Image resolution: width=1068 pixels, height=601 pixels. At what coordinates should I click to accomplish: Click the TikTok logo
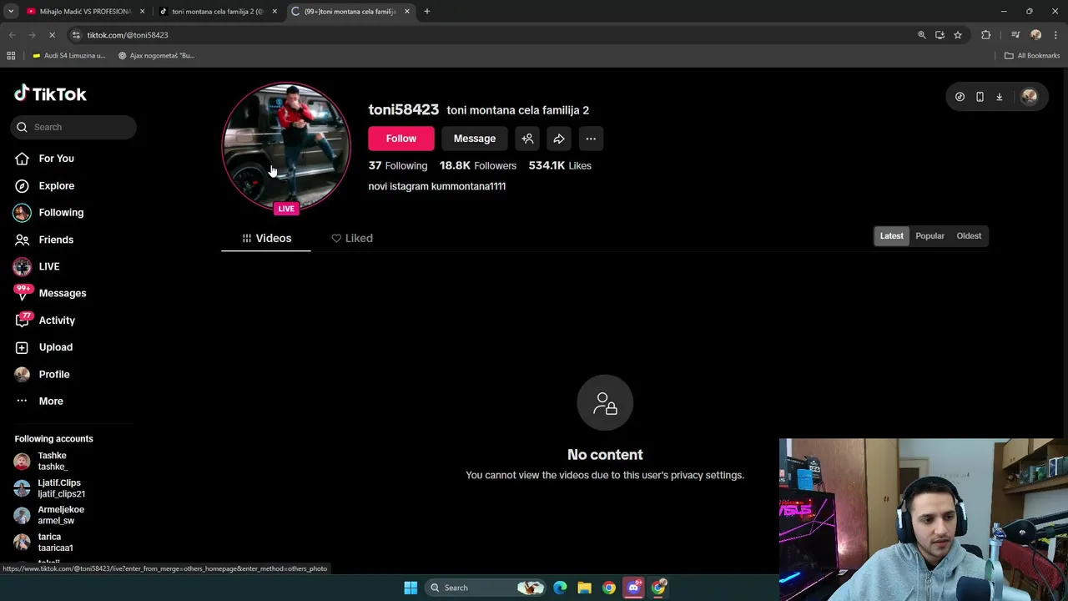click(x=50, y=93)
